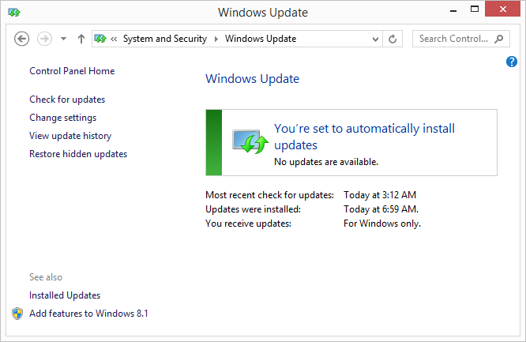Maximize the Windows Update window

(x=475, y=9)
